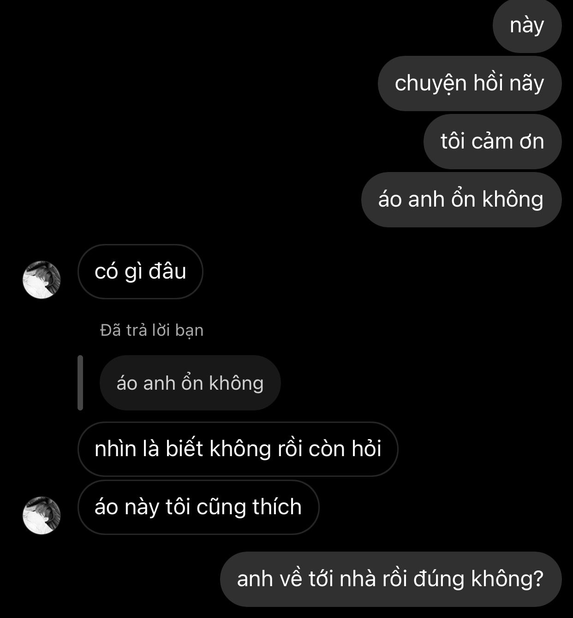Click the "Đã trả lời bạn" reply label
573x618 pixels.
(x=152, y=330)
